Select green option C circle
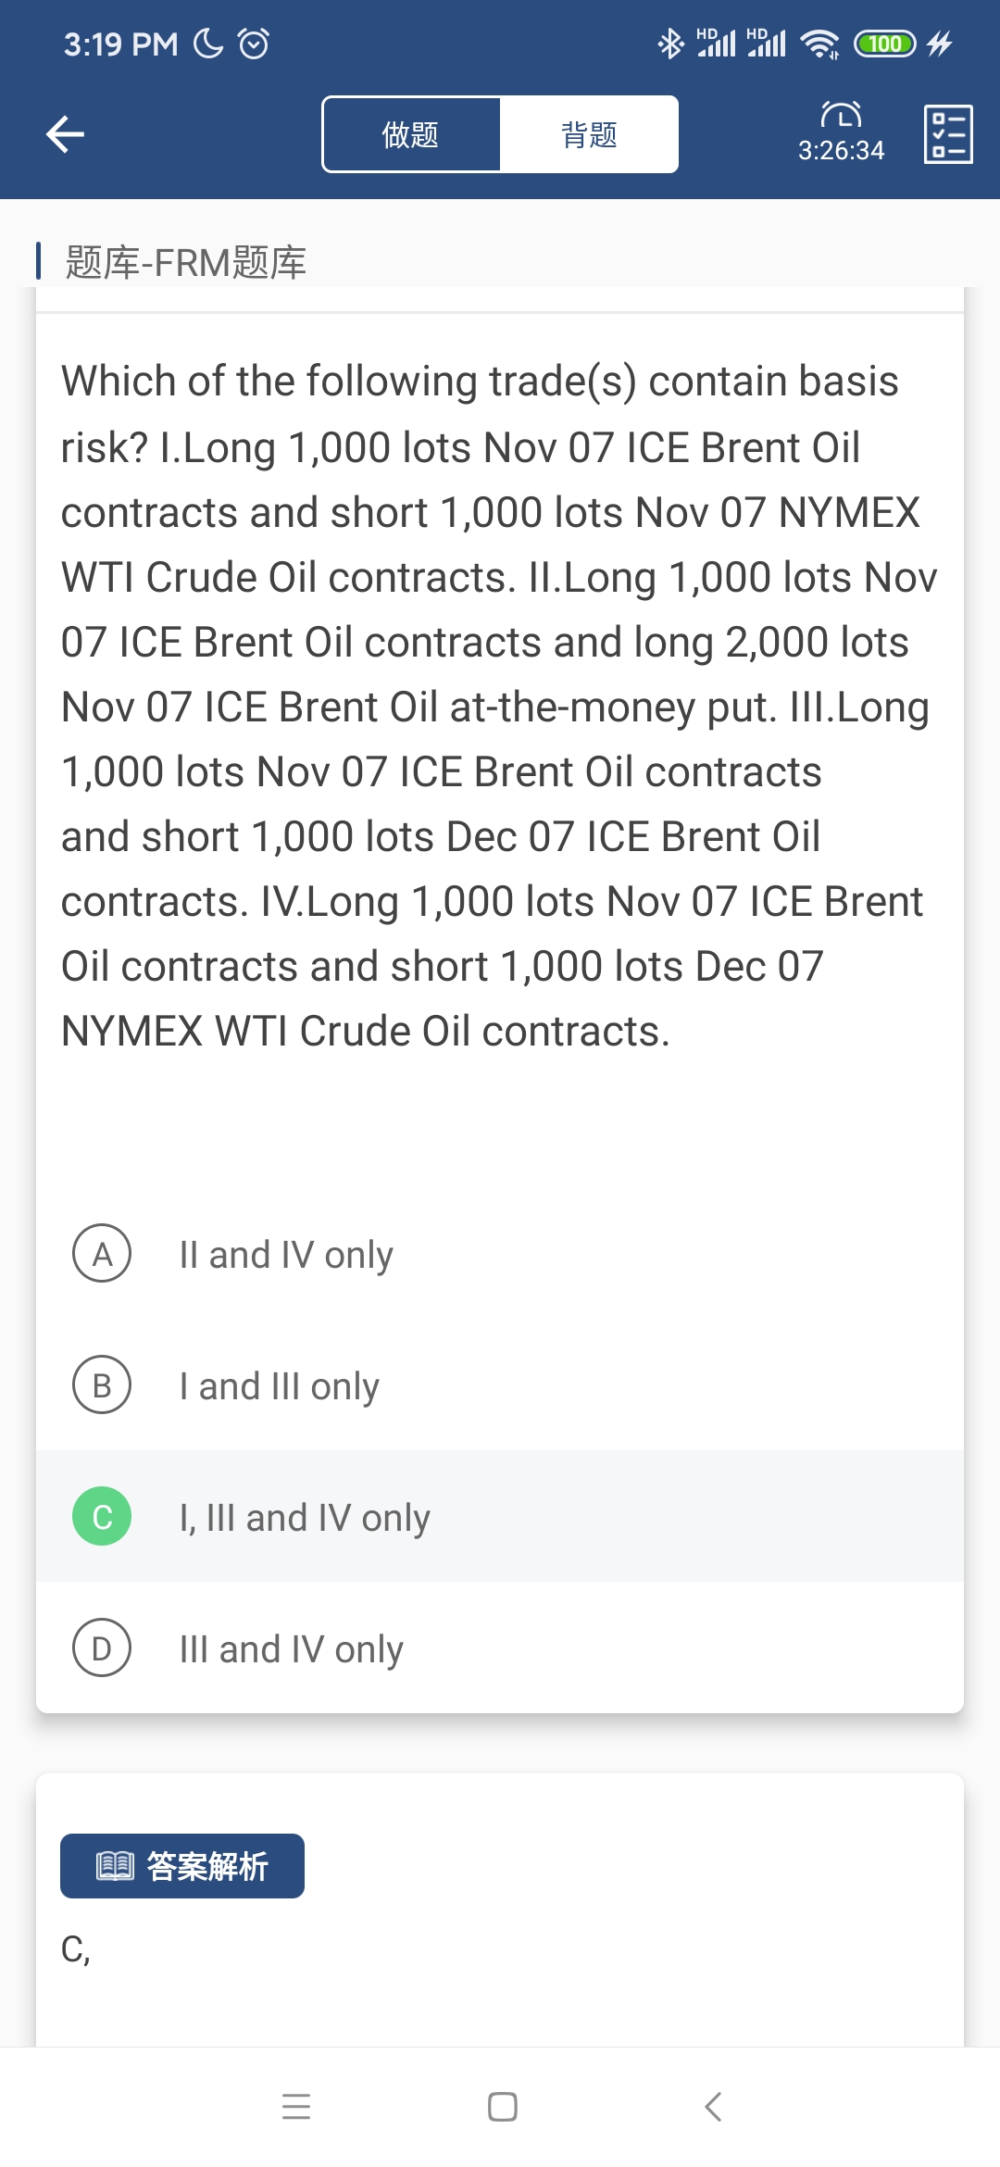This screenshot has width=1000, height=2167. pyautogui.click(x=102, y=1517)
